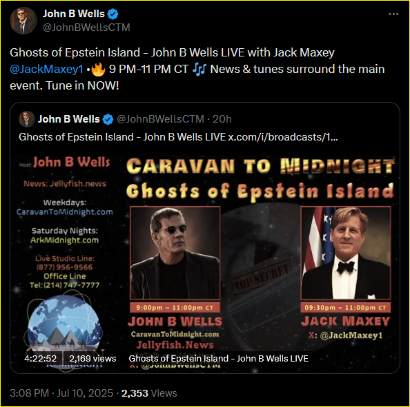
Task: Click the 2,169 views label on broadcast
Action: pos(92,359)
